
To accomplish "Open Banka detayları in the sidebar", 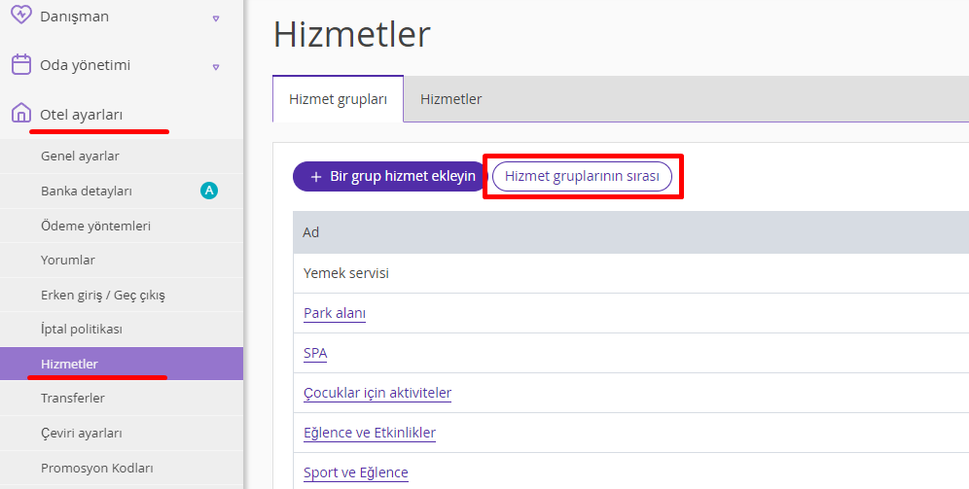I will (x=121, y=191).
